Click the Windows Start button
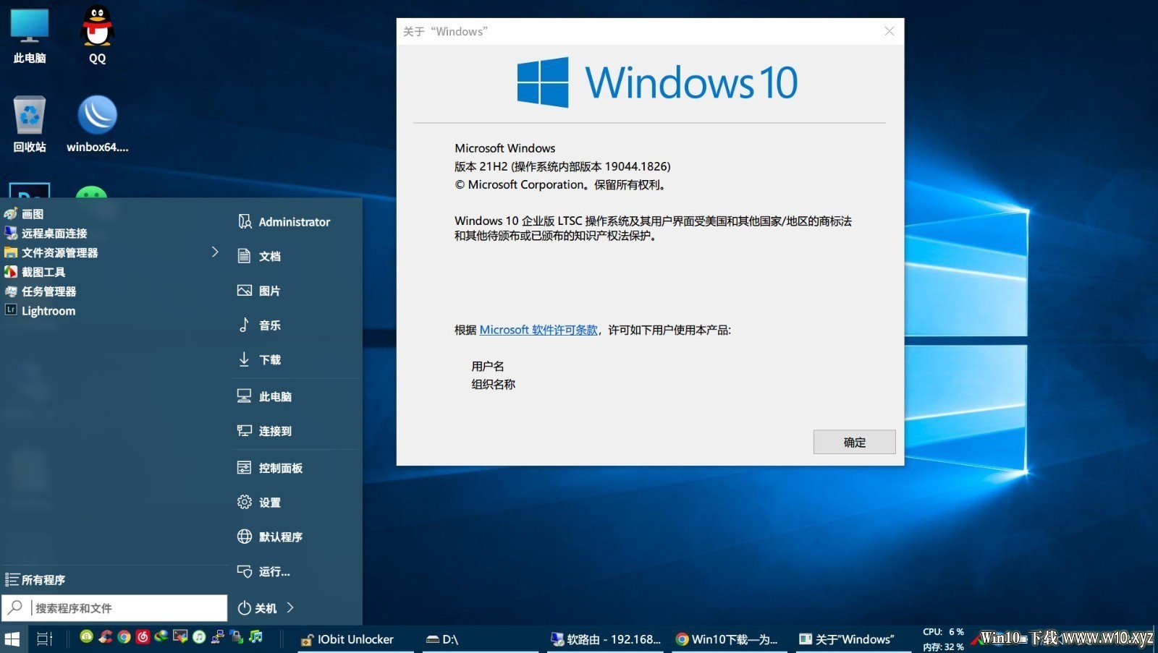This screenshot has width=1158, height=653. [x=12, y=639]
